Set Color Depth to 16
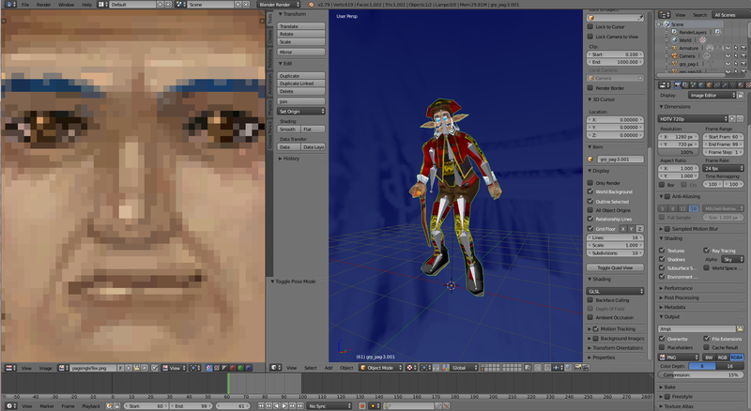 [729, 366]
